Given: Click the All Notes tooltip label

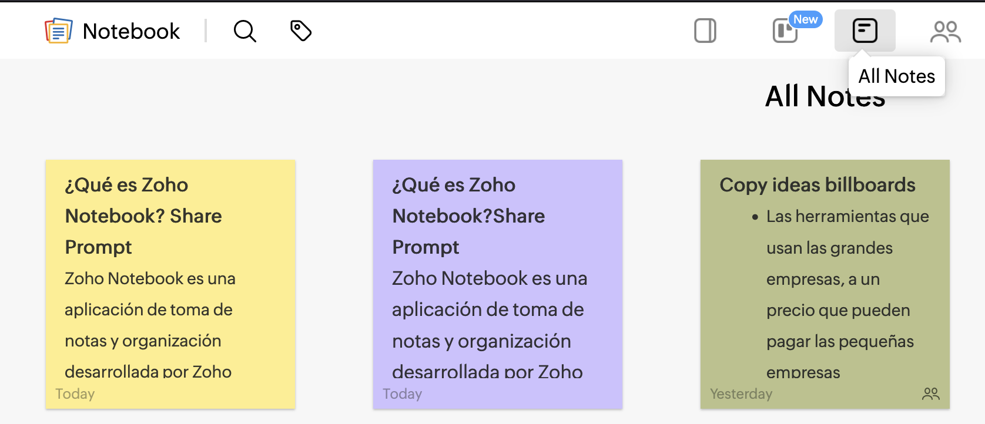Looking at the screenshot, I should coord(896,76).
